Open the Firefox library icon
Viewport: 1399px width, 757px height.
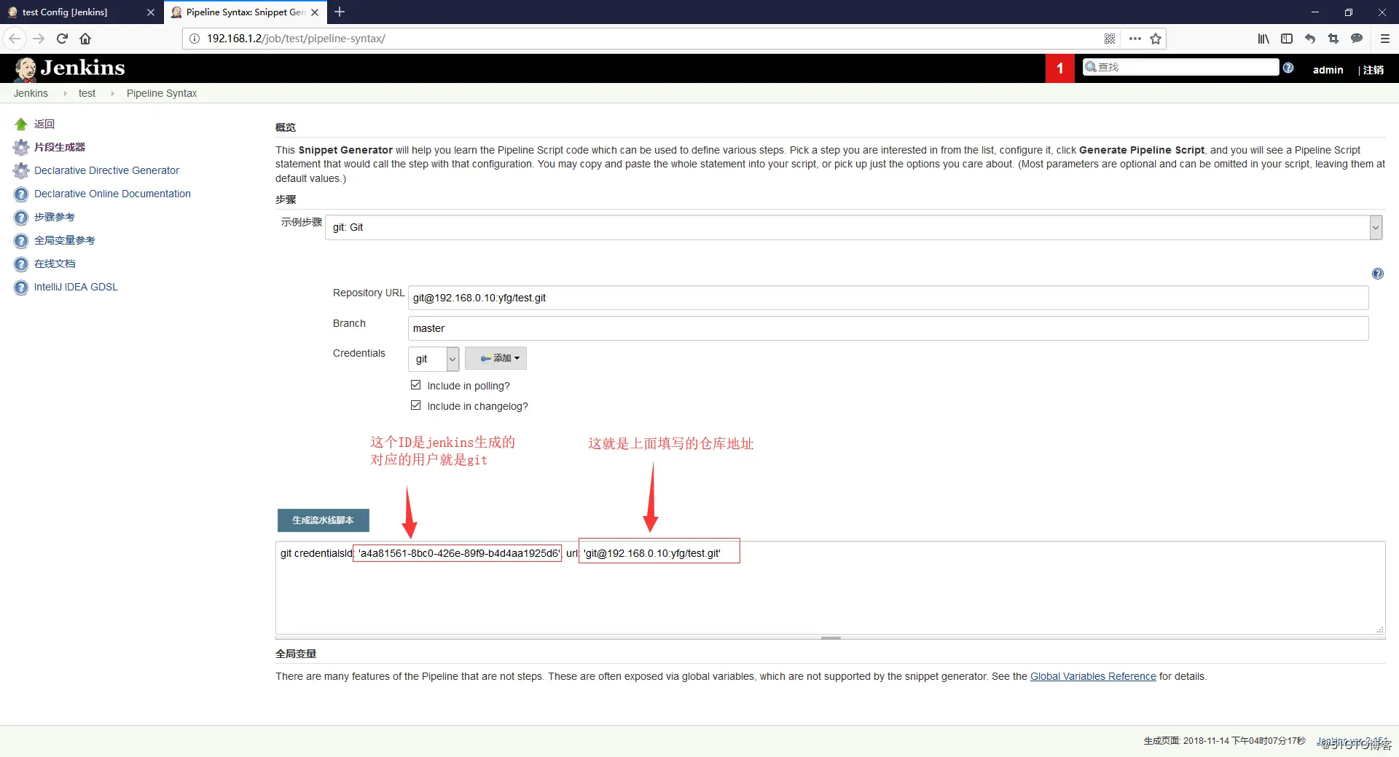click(x=1263, y=39)
